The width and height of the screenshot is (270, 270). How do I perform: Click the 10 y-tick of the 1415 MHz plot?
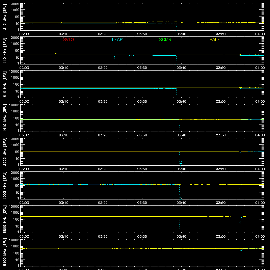point(17,125)
